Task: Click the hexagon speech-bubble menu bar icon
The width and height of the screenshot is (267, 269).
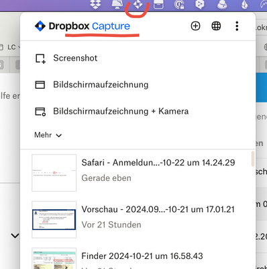Action: [x=200, y=5]
